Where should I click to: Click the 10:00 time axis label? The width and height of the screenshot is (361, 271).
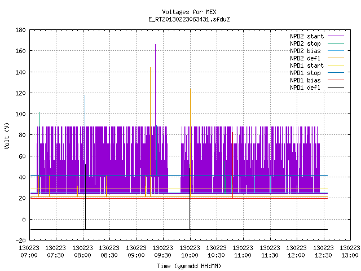[x=190, y=255]
